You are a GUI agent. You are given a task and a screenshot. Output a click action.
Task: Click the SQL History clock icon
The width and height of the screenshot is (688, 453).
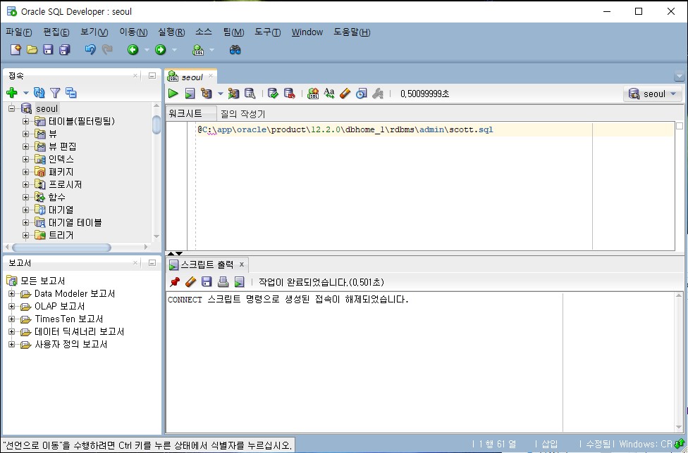click(362, 94)
